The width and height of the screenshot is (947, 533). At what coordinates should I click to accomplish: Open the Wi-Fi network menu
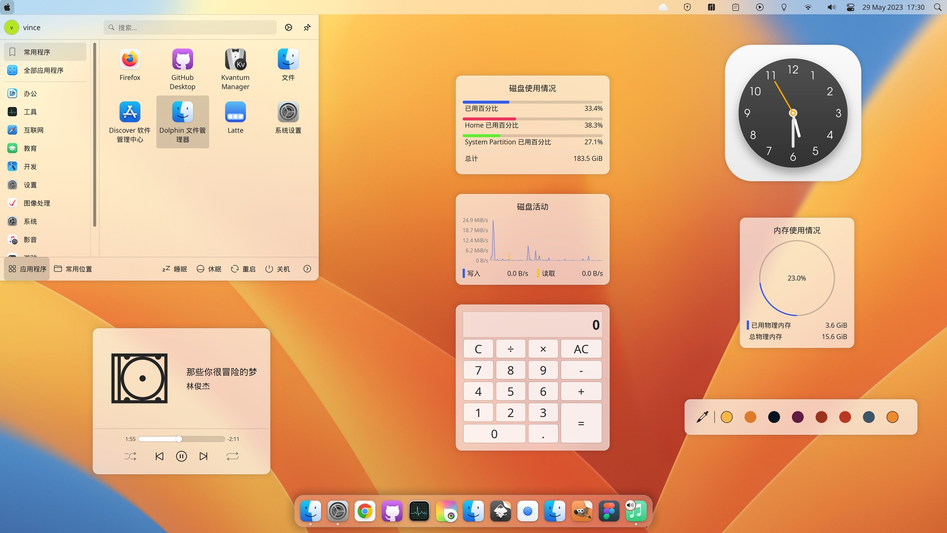pos(808,7)
